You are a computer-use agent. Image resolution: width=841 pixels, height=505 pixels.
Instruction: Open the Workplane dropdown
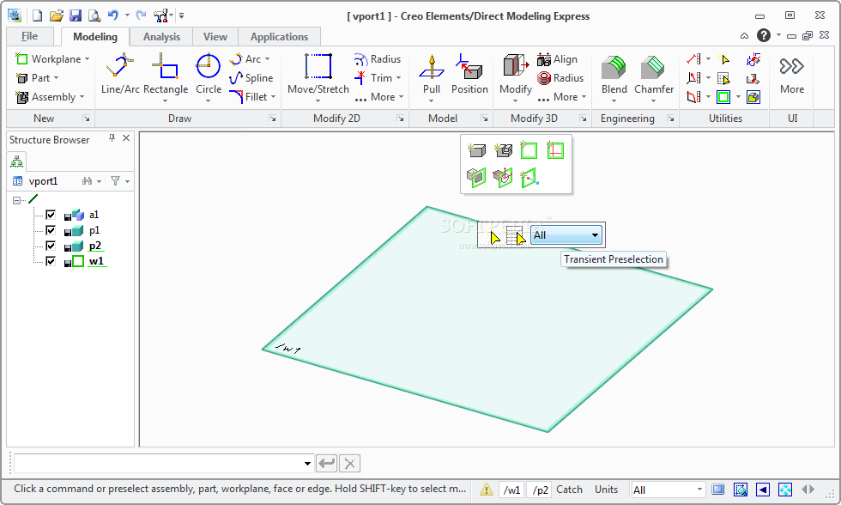pos(87,59)
